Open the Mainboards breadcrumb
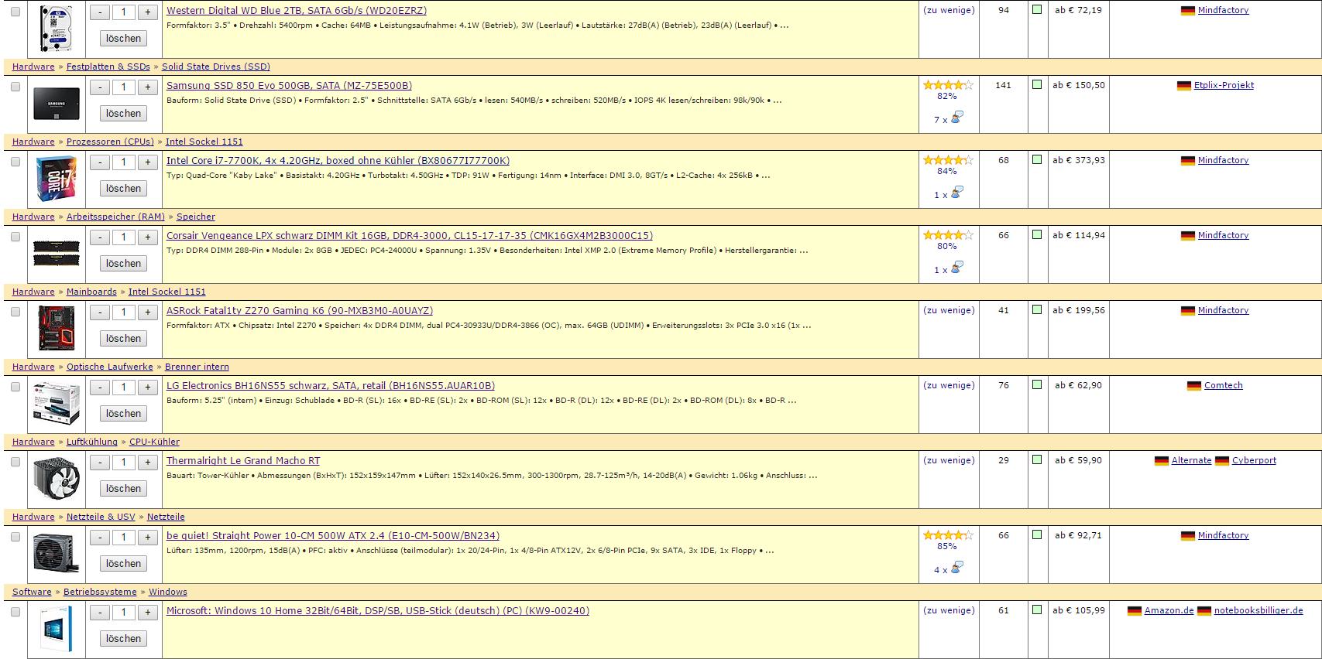The width and height of the screenshot is (1322, 659). pos(91,292)
